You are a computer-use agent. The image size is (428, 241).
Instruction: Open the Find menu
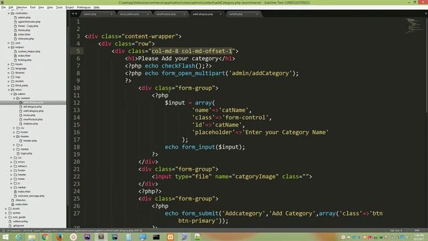(33, 7)
